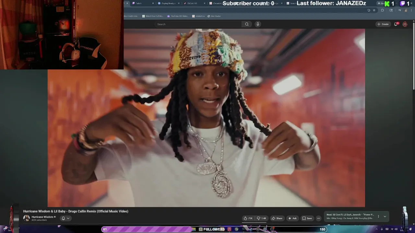415x233 pixels.
Task: Open the taskbar notification center icon
Action: [410, 229]
